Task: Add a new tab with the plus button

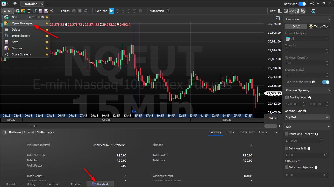Action: coord(47,4)
